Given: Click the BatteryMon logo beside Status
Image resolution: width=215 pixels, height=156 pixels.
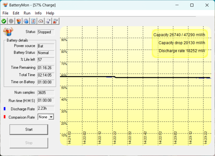Looking at the screenshot, I should click(8, 32).
